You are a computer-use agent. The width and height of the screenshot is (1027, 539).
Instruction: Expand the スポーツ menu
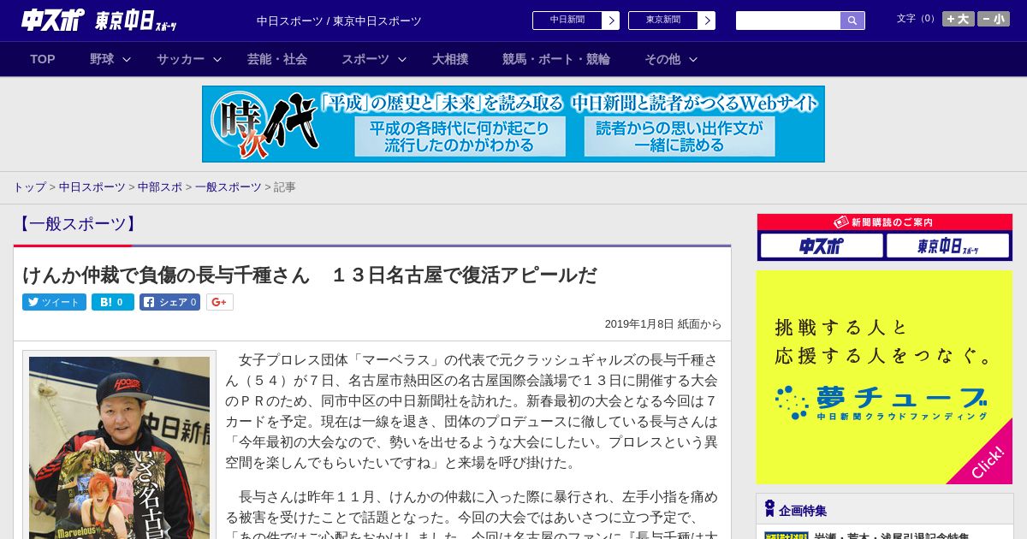(x=374, y=59)
